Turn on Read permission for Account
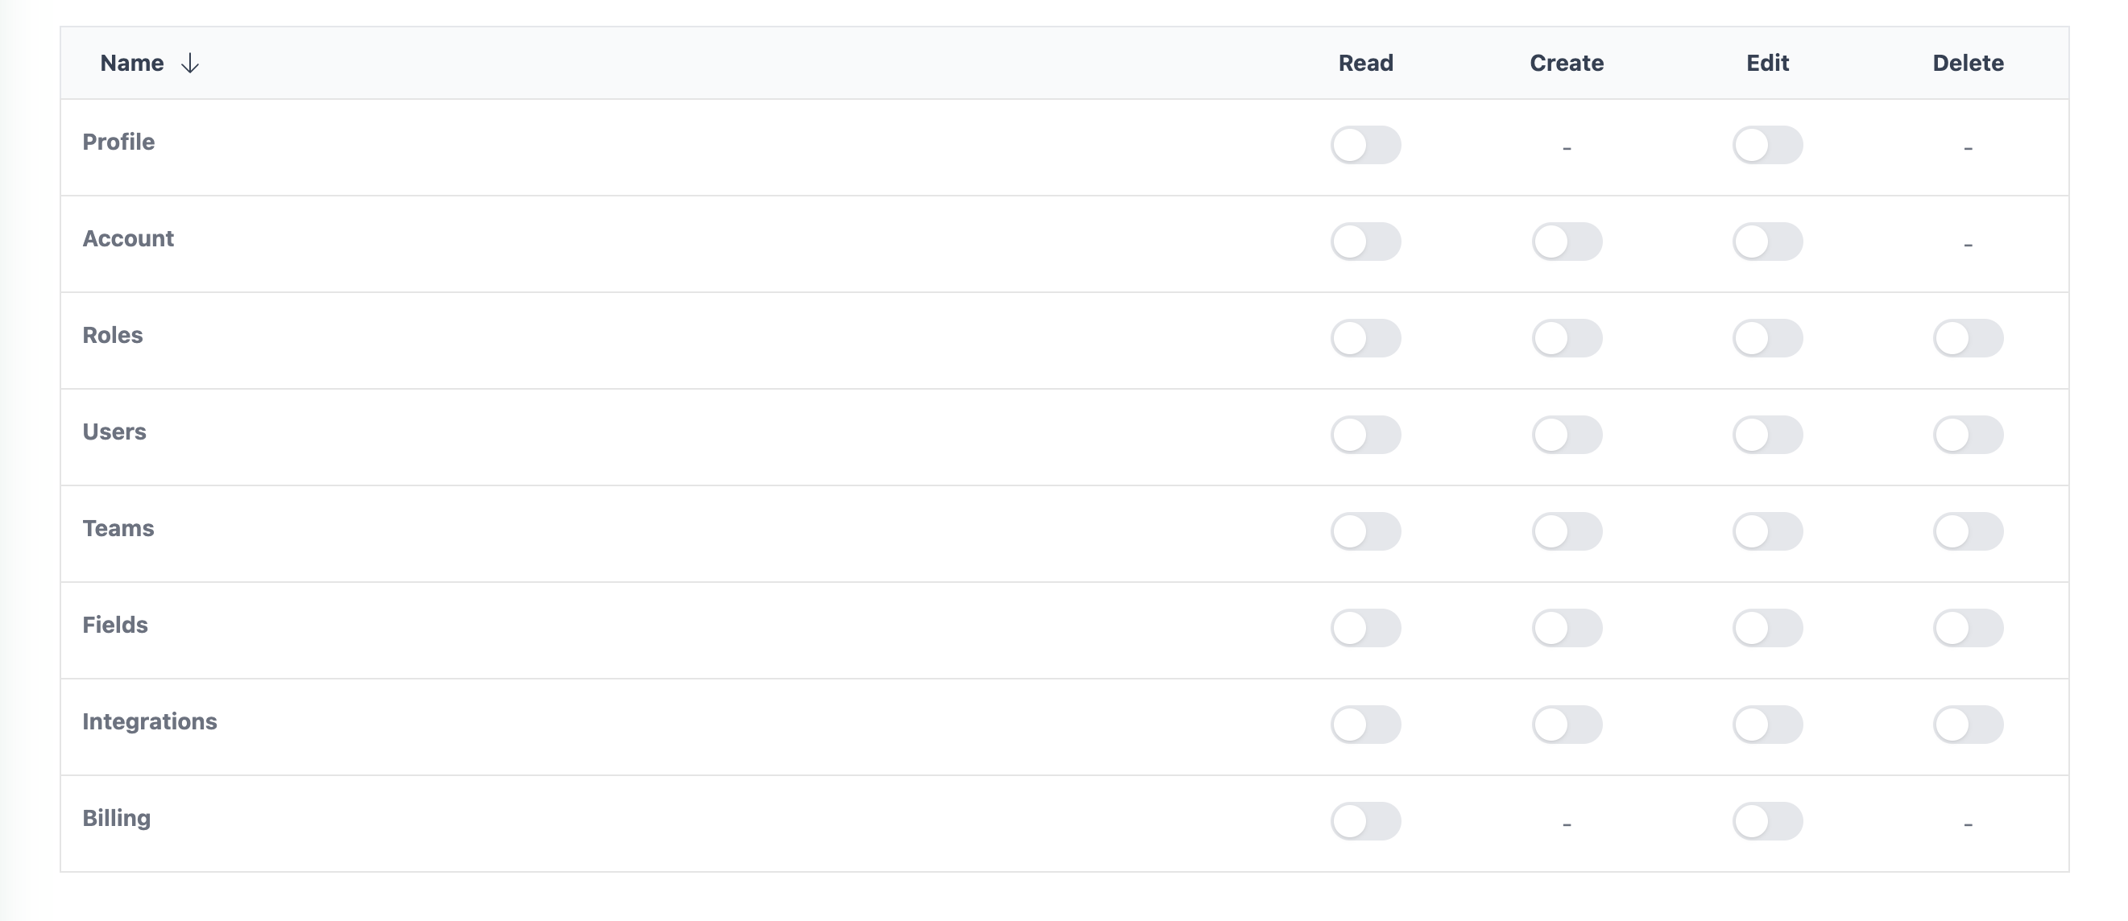 1364,242
